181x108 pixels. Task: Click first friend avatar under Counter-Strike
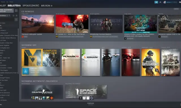[x=33, y=98]
